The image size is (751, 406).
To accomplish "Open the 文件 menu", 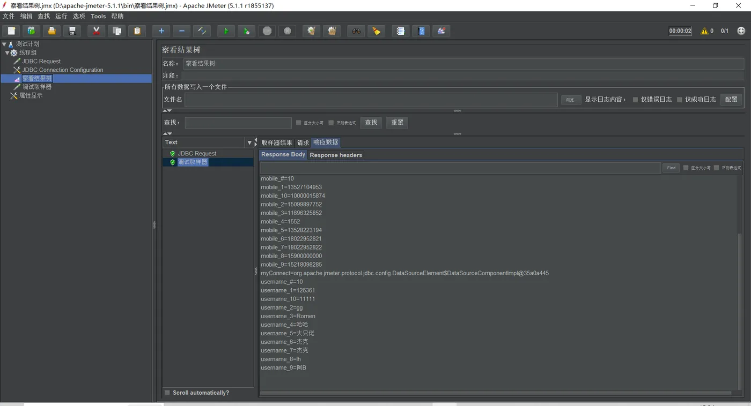I will tap(9, 17).
